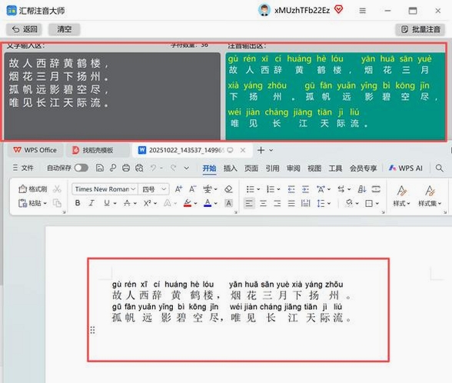The image size is (452, 383).
Task: Click the 格式刷 format painter
Action: click(32, 189)
